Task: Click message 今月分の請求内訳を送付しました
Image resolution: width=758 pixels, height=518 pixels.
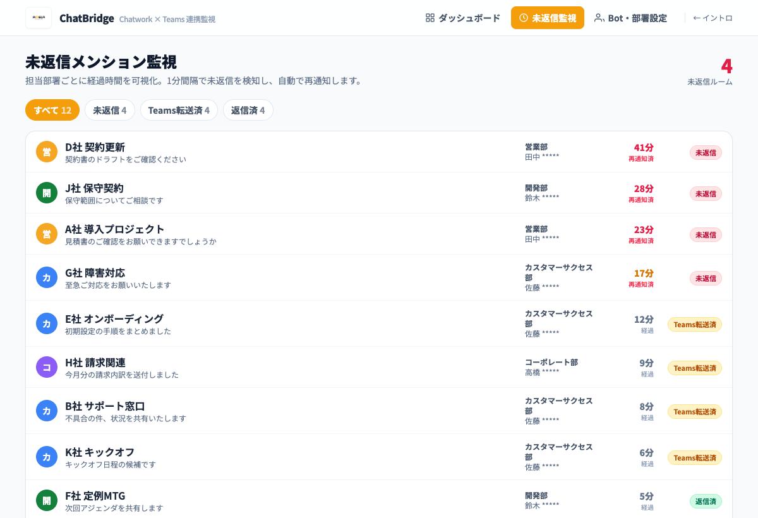Action: pyautogui.click(x=122, y=375)
